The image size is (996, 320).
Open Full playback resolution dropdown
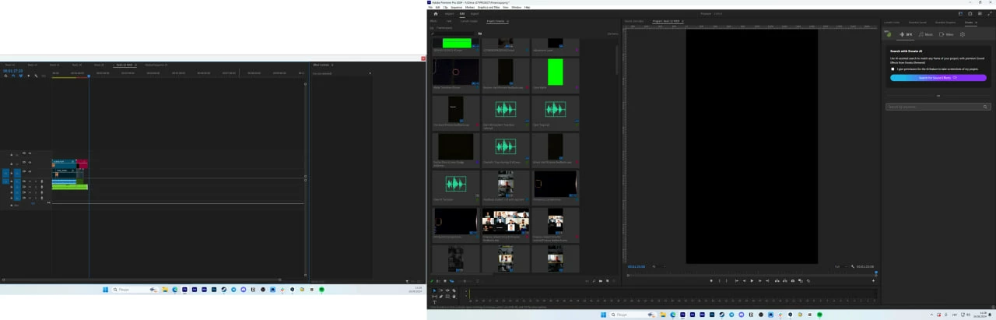(840, 266)
